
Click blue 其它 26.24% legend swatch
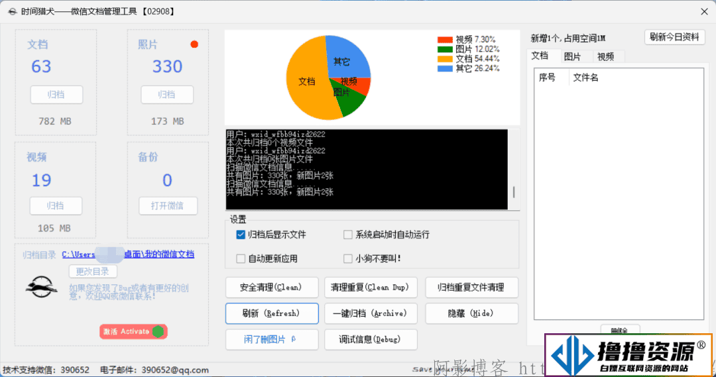pos(445,68)
